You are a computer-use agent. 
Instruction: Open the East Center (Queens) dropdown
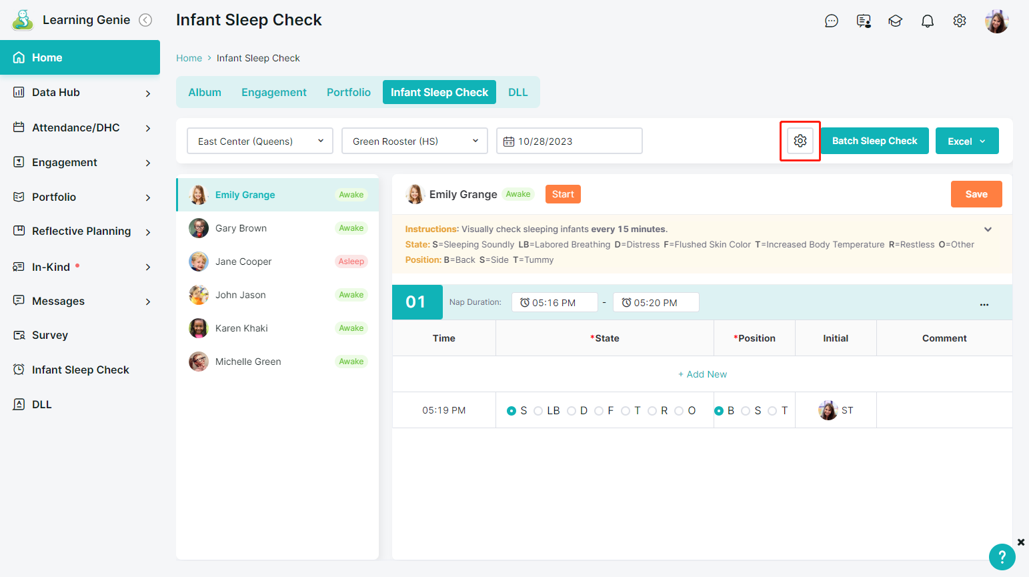point(260,141)
